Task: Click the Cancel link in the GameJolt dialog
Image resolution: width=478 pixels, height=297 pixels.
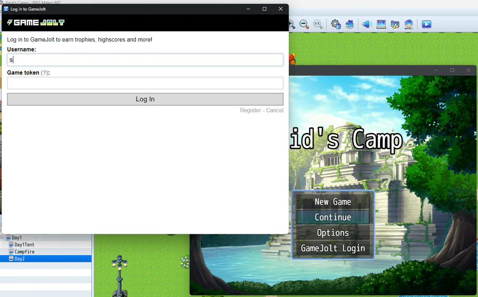Action: (x=275, y=111)
